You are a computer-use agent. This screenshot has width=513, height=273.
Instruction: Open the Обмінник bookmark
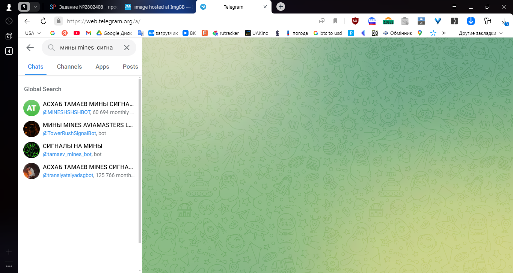pyautogui.click(x=397, y=33)
